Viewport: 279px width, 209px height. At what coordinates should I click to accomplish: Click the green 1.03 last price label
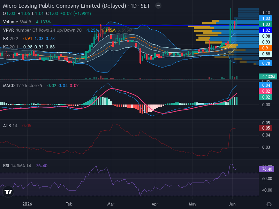pos(265,24)
